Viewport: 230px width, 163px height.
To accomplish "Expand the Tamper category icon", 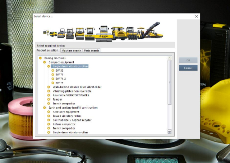I will click(x=49, y=99).
